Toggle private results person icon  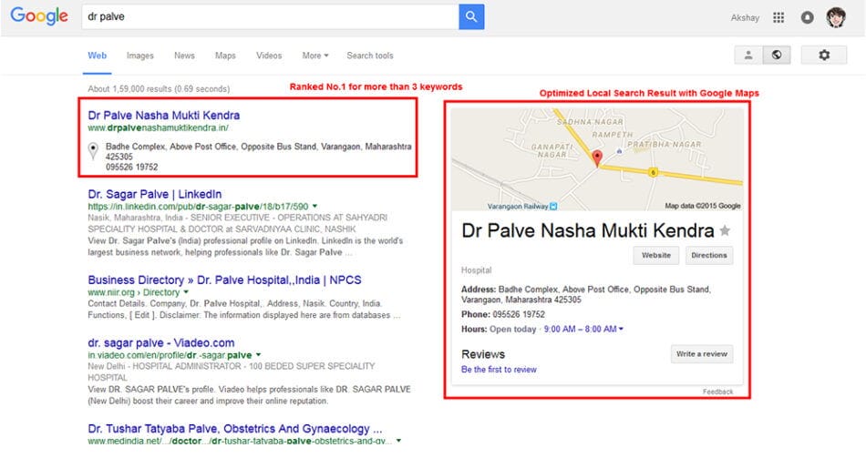(748, 56)
